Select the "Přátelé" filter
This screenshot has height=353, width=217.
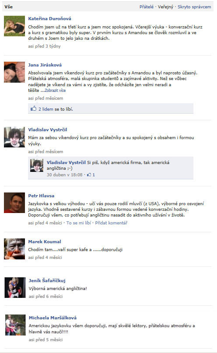click(x=147, y=7)
